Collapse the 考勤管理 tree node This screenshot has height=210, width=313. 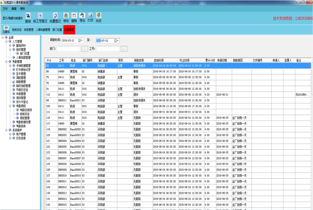7,62
